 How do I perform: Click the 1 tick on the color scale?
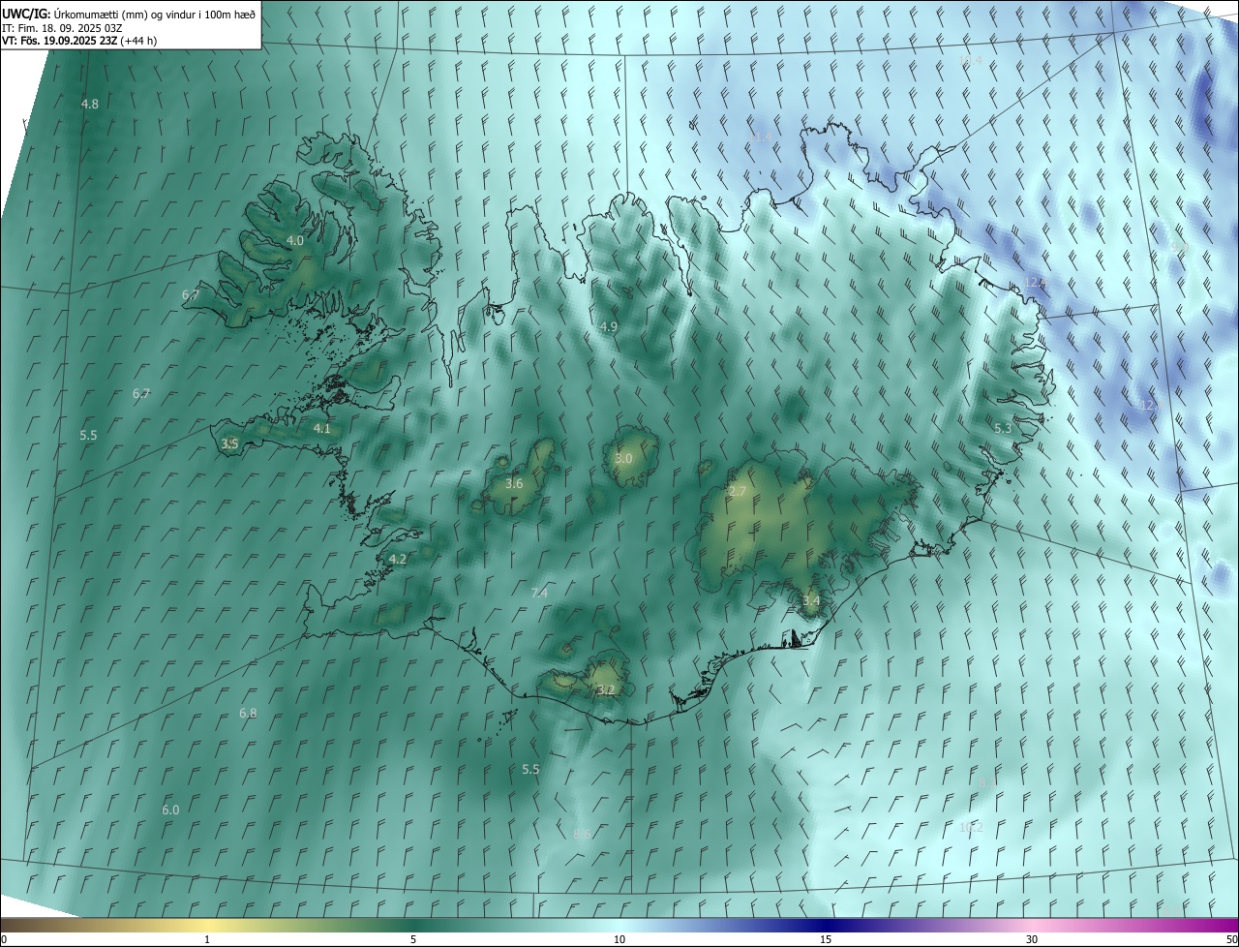click(x=207, y=939)
